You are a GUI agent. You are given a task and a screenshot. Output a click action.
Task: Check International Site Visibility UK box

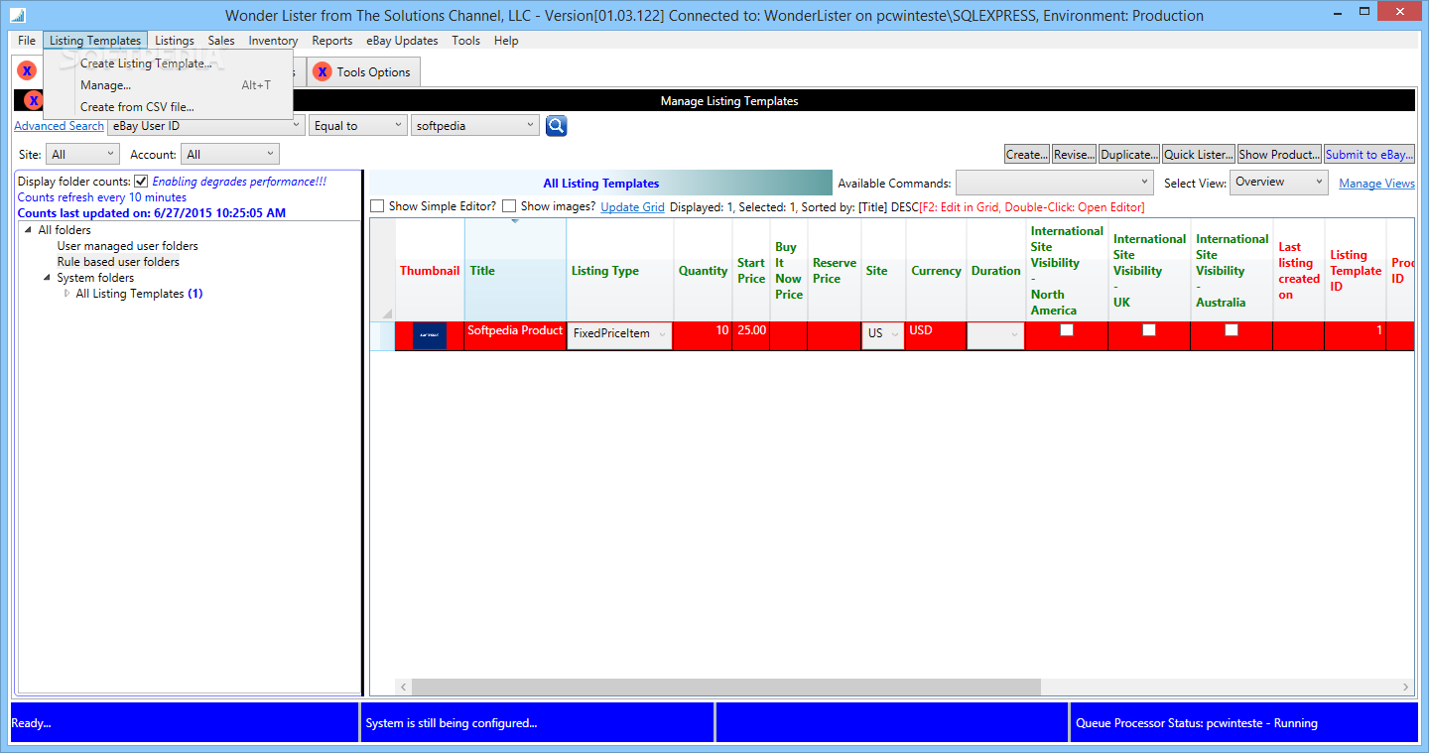click(x=1149, y=330)
